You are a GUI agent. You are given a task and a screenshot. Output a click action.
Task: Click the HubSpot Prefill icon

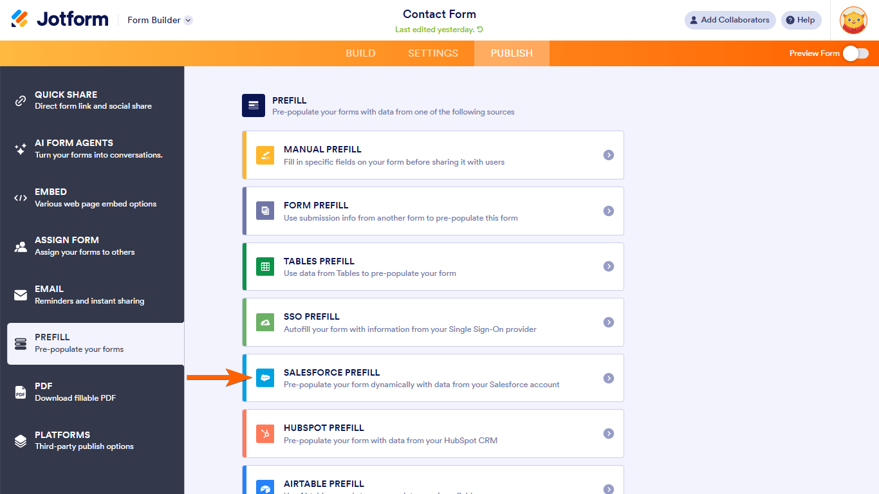coord(265,434)
